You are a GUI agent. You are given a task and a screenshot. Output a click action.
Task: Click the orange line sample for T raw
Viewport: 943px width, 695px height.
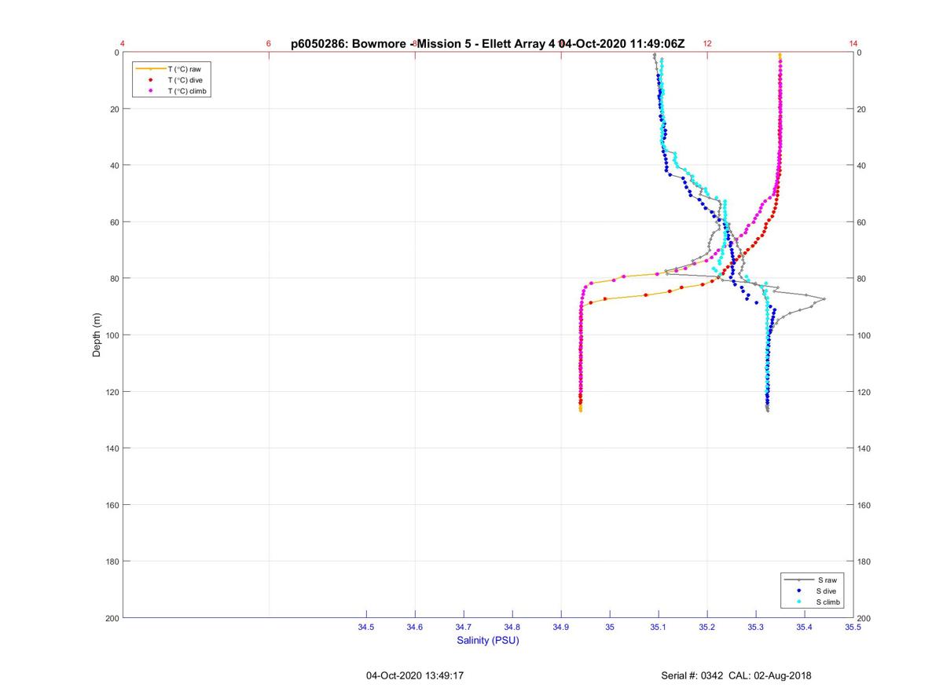click(x=150, y=69)
